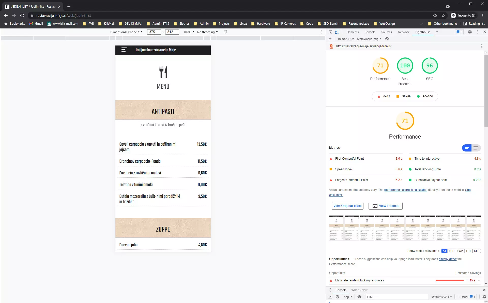Toggle the device toolbar icon
488x303 pixels.
pos(337,32)
